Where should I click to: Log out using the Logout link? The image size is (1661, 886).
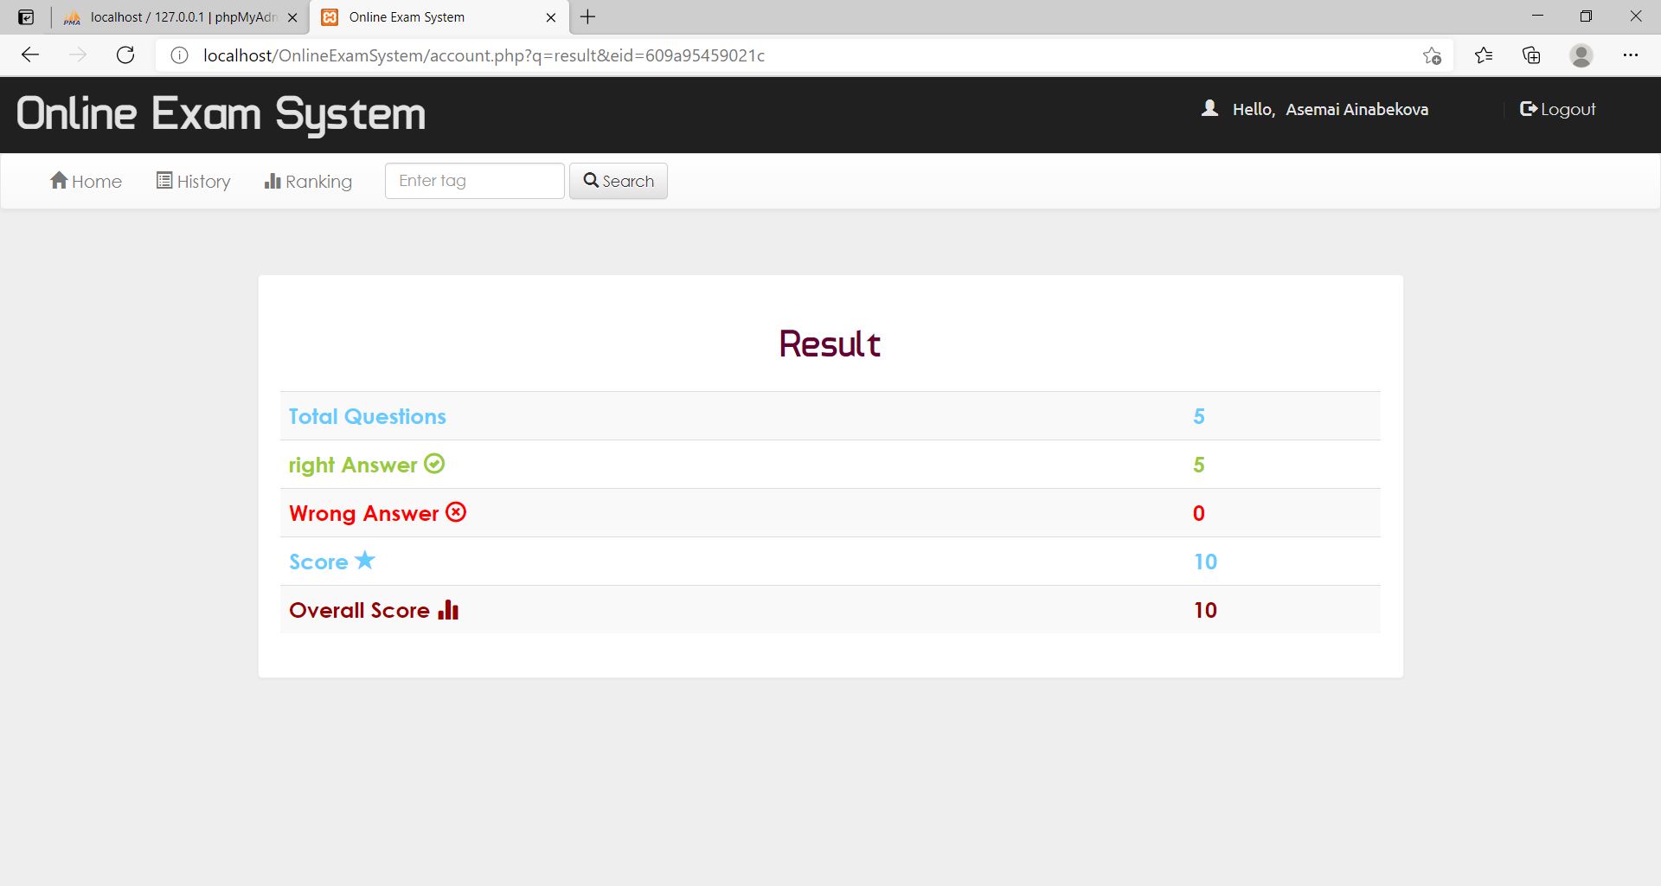[1558, 109]
